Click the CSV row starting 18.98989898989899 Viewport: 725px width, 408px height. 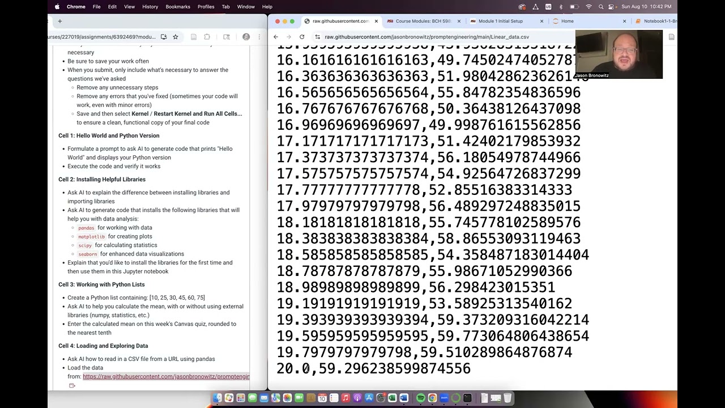click(x=416, y=287)
